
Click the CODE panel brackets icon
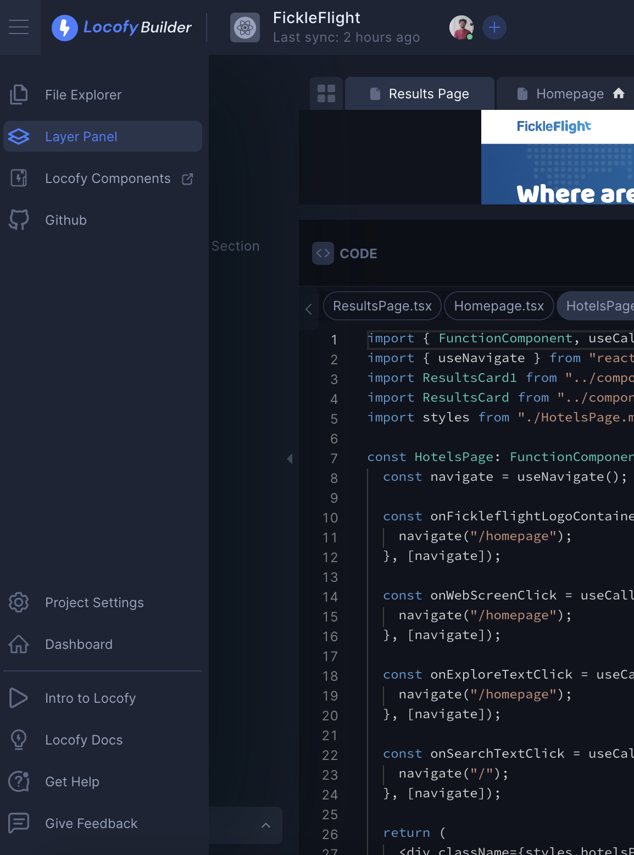(323, 253)
